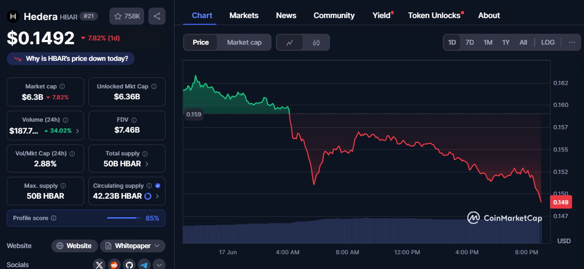Click the Circulating supply info icon
The height and width of the screenshot is (269, 584).
(x=149, y=186)
